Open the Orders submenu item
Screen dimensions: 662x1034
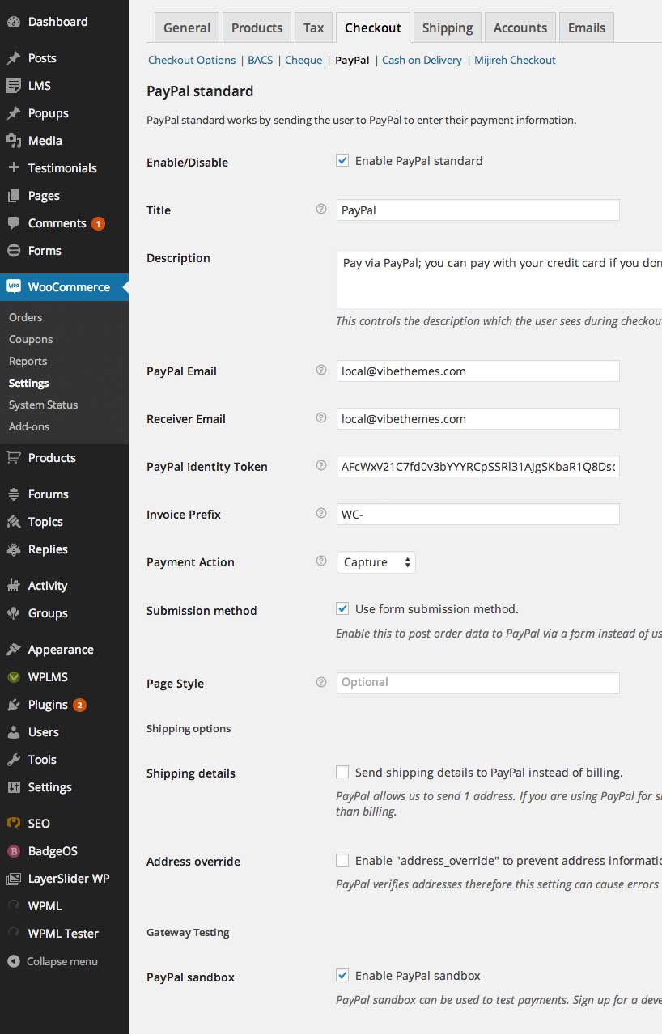click(26, 317)
